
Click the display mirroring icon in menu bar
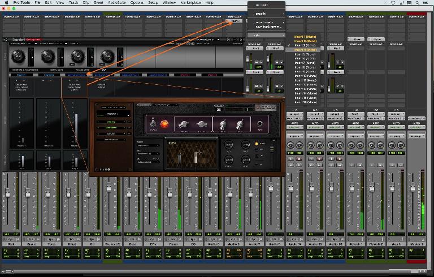point(409,3)
